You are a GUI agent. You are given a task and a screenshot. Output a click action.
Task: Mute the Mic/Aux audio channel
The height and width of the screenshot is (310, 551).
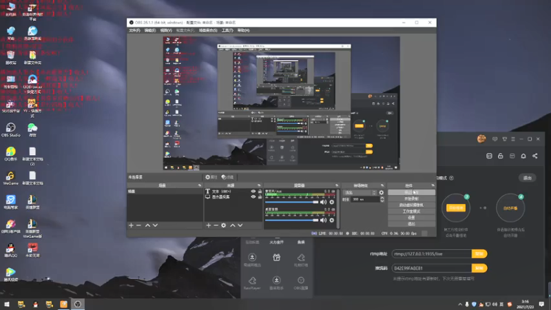[323, 202]
